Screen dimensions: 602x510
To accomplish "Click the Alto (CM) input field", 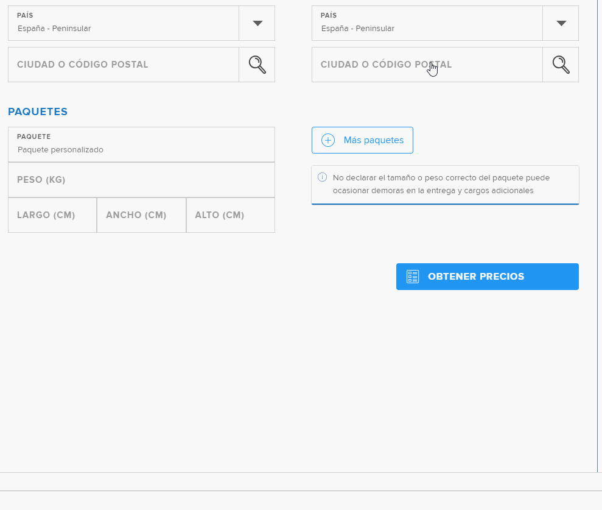I will click(x=231, y=215).
